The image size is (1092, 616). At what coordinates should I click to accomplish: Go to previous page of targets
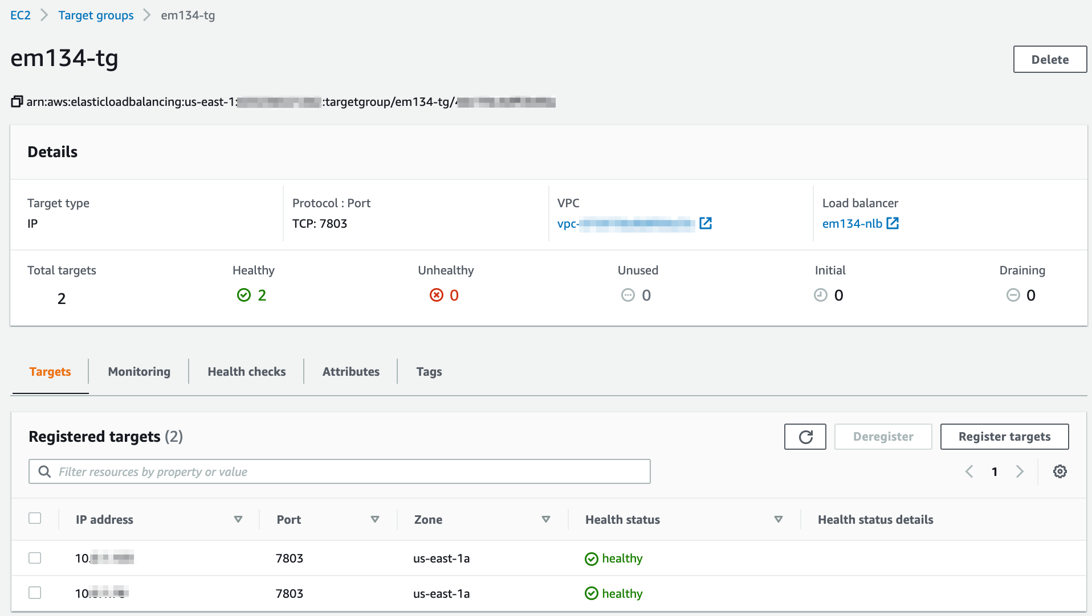tap(969, 471)
